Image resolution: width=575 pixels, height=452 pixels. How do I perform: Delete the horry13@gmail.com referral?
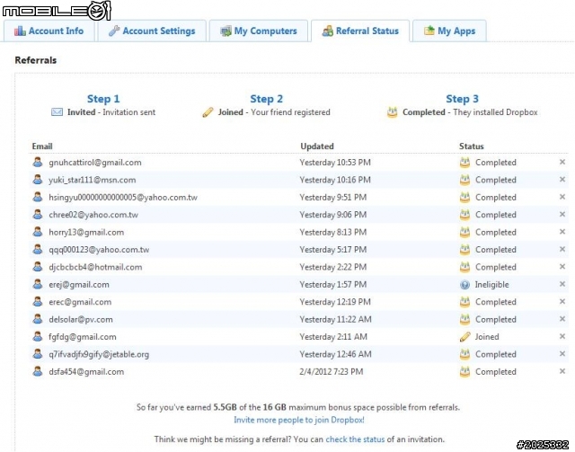pos(562,232)
